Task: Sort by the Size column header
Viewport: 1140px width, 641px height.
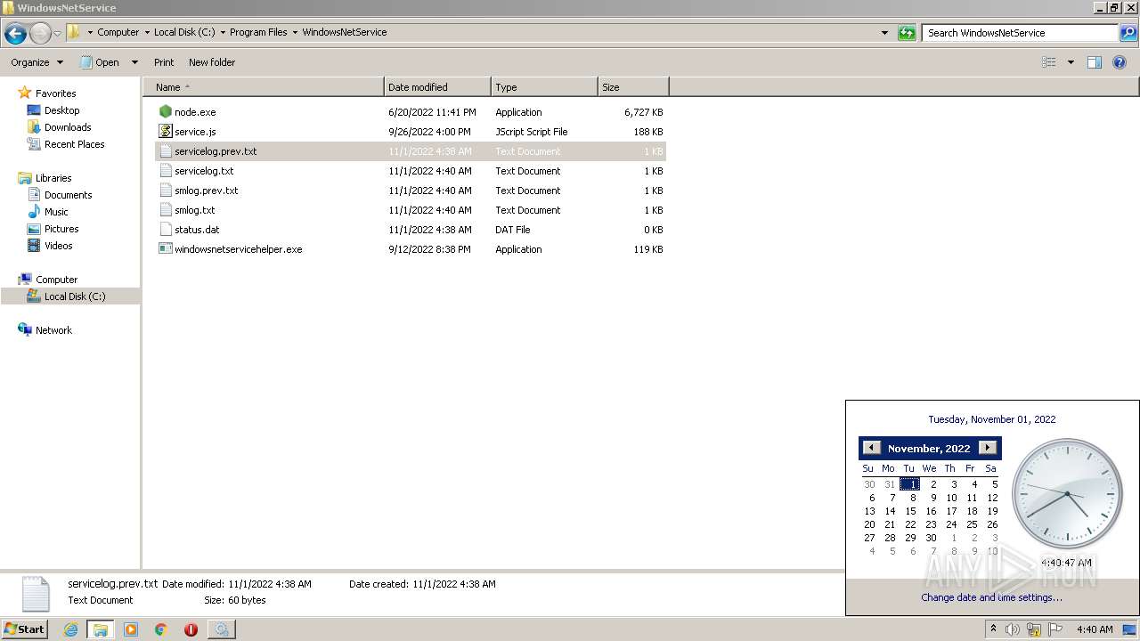Action: coord(633,87)
